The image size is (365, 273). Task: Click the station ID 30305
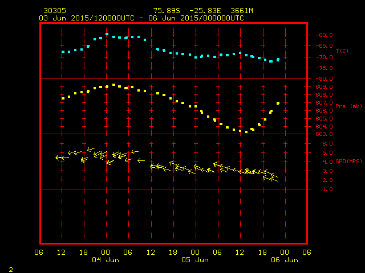[55, 11]
